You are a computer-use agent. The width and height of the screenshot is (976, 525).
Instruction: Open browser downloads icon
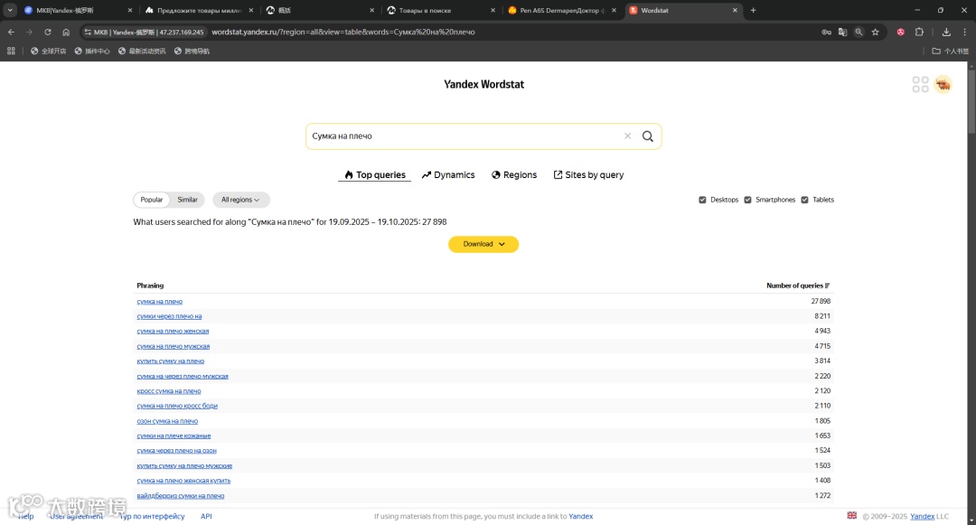click(x=946, y=32)
